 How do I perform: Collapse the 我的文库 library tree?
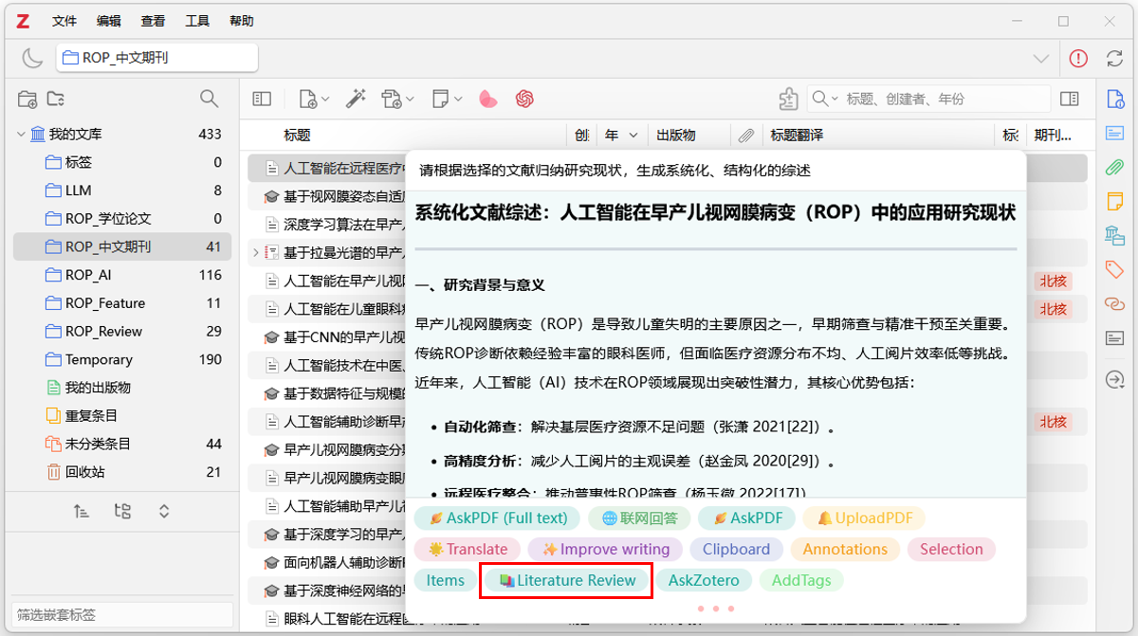[21, 135]
